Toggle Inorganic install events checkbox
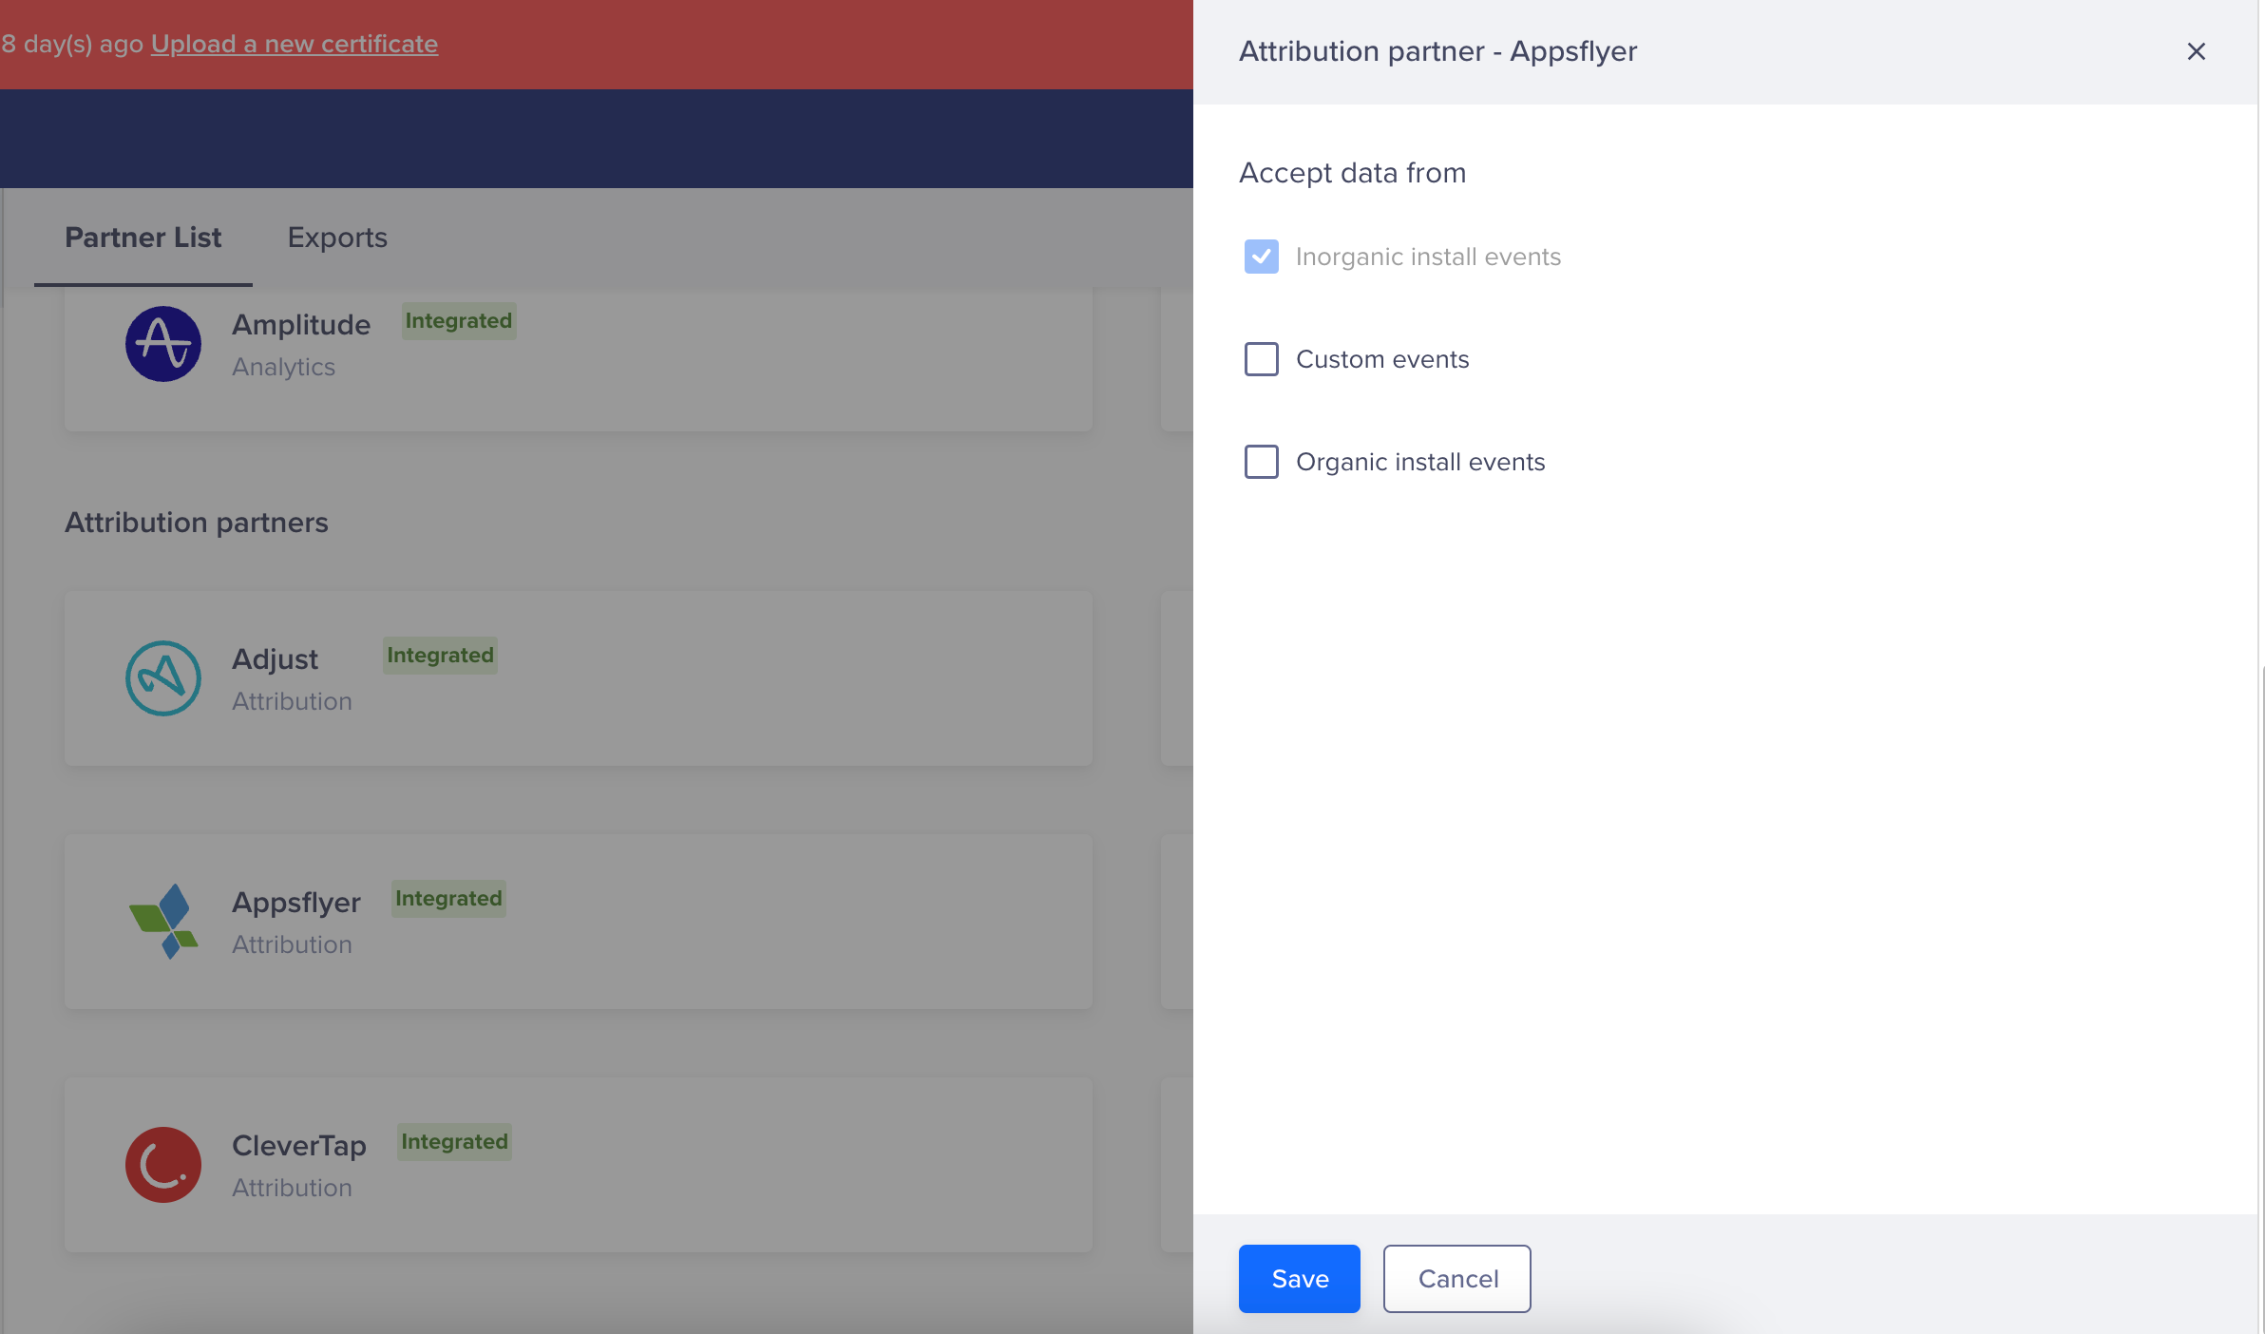 1261,257
